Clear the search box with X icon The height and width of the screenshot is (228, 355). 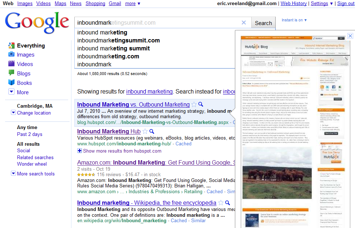pyautogui.click(x=244, y=22)
